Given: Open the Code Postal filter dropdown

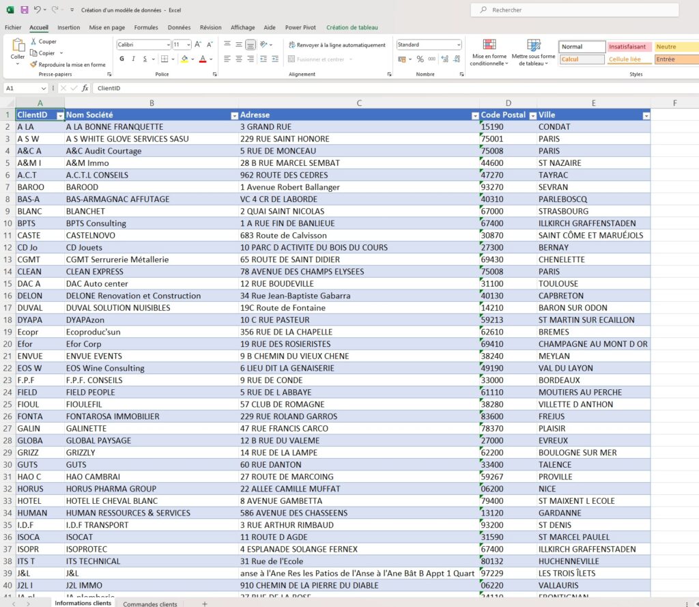Looking at the screenshot, I should coord(532,115).
